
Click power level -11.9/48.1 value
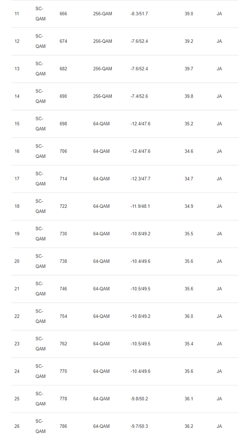140,206
